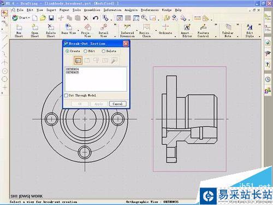Open the Internet Explorer sidebar icon
This screenshot has width=273, height=205.
[268, 43]
